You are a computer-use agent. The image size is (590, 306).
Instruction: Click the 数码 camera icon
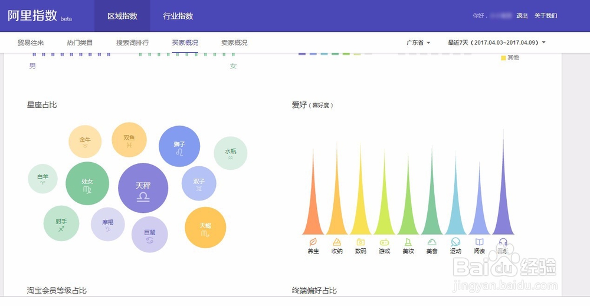click(x=360, y=242)
